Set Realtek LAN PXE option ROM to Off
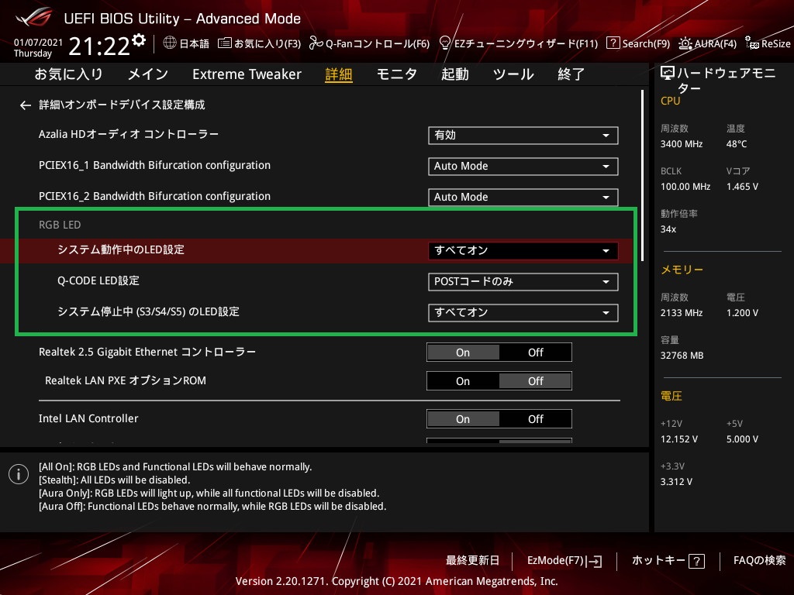The height and width of the screenshot is (595, 794). 536,381
